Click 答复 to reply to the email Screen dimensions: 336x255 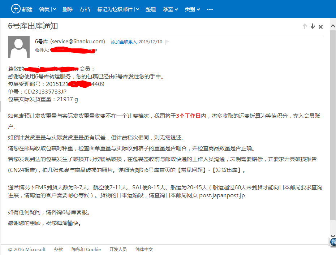tap(44, 9)
